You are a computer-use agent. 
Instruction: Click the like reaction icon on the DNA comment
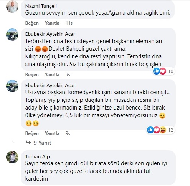pos(157,71)
